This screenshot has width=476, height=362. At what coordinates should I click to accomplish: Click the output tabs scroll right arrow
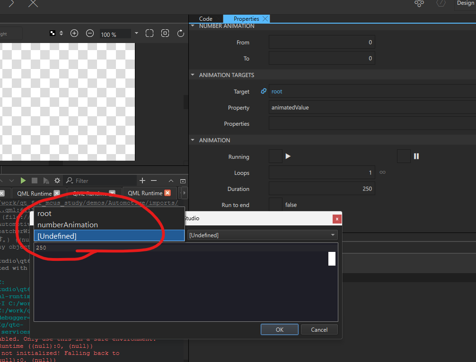(184, 193)
